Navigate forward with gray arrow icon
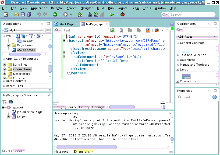Image resolution: width=220 pixels, height=155 pixels. pos(66,14)
